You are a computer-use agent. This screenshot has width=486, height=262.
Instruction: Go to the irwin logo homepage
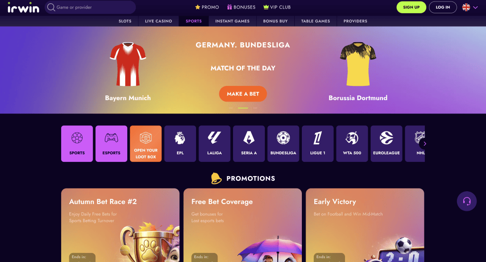point(24,8)
